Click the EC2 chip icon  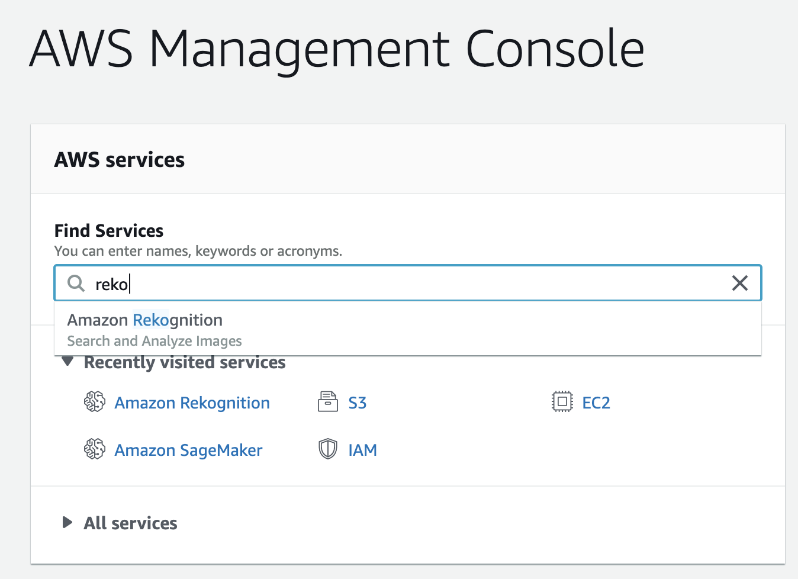562,402
